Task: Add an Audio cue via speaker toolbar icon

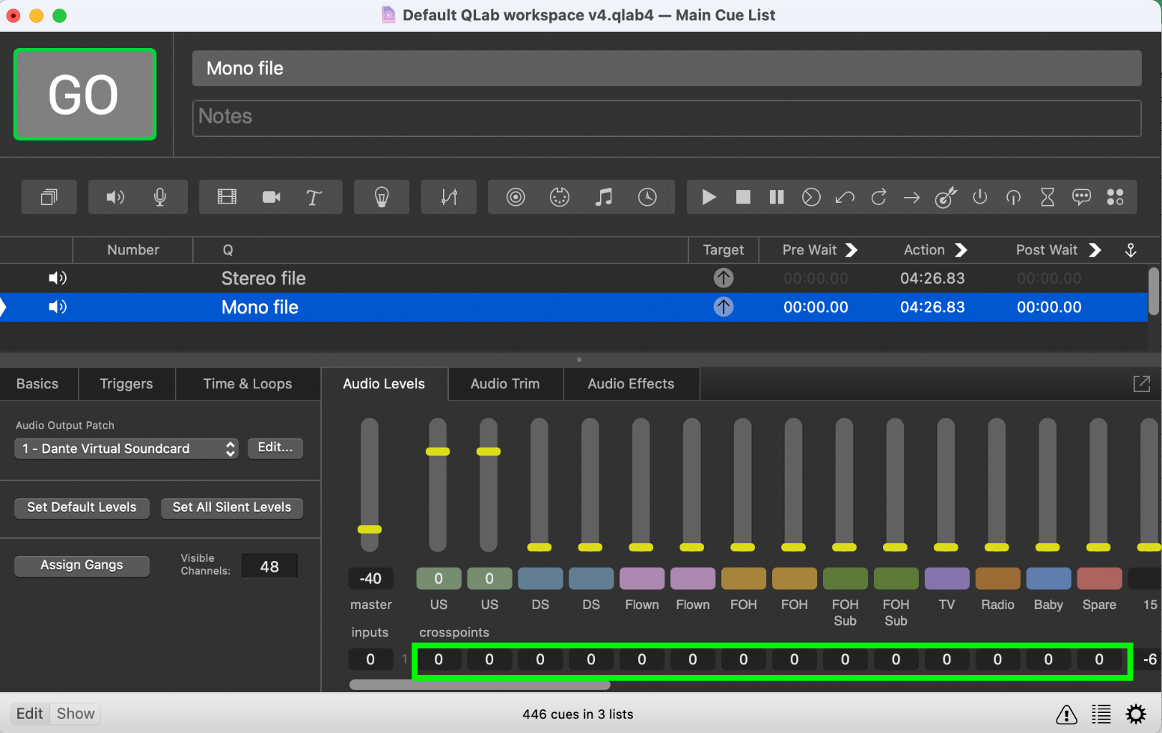Action: 115,197
